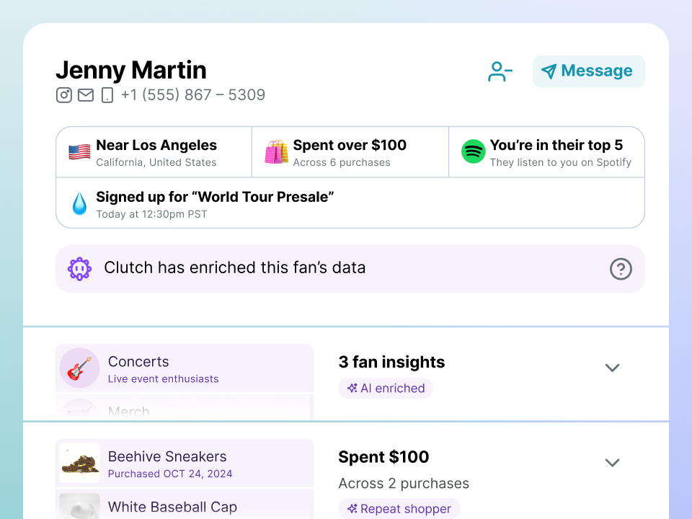Image resolution: width=692 pixels, height=519 pixels.
Task: Click phone number +1 (555) 867 – 5309
Action: (192, 95)
